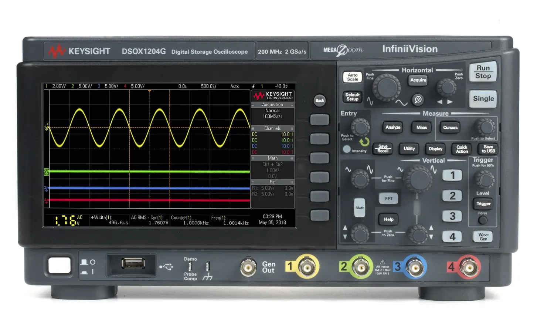Enable the FFT function key
Image resolution: width=537 pixels, height=321 pixels.
(x=388, y=199)
